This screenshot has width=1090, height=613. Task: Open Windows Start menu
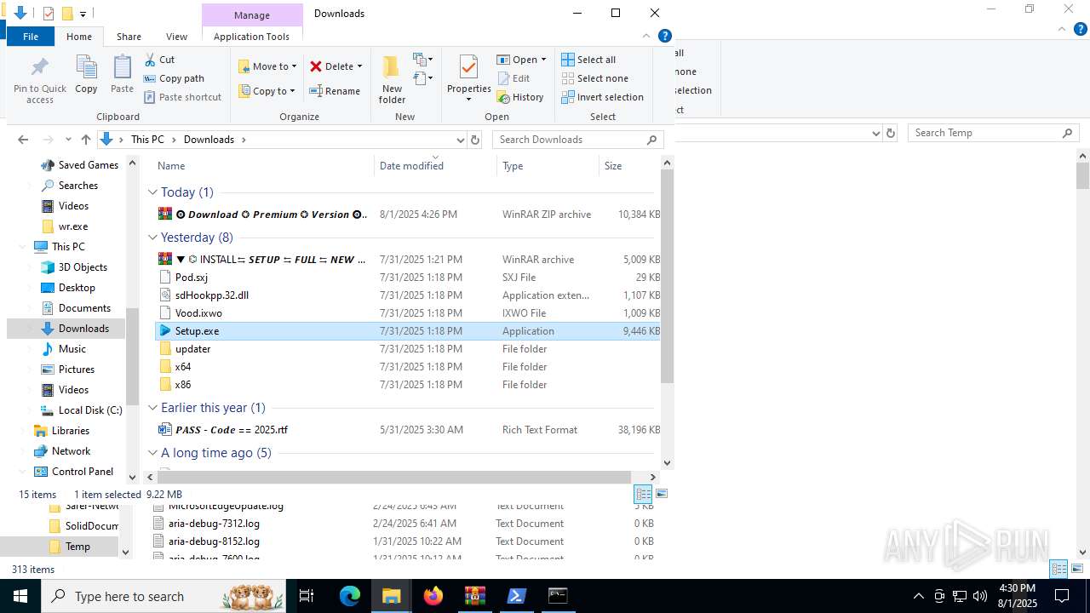[20, 596]
